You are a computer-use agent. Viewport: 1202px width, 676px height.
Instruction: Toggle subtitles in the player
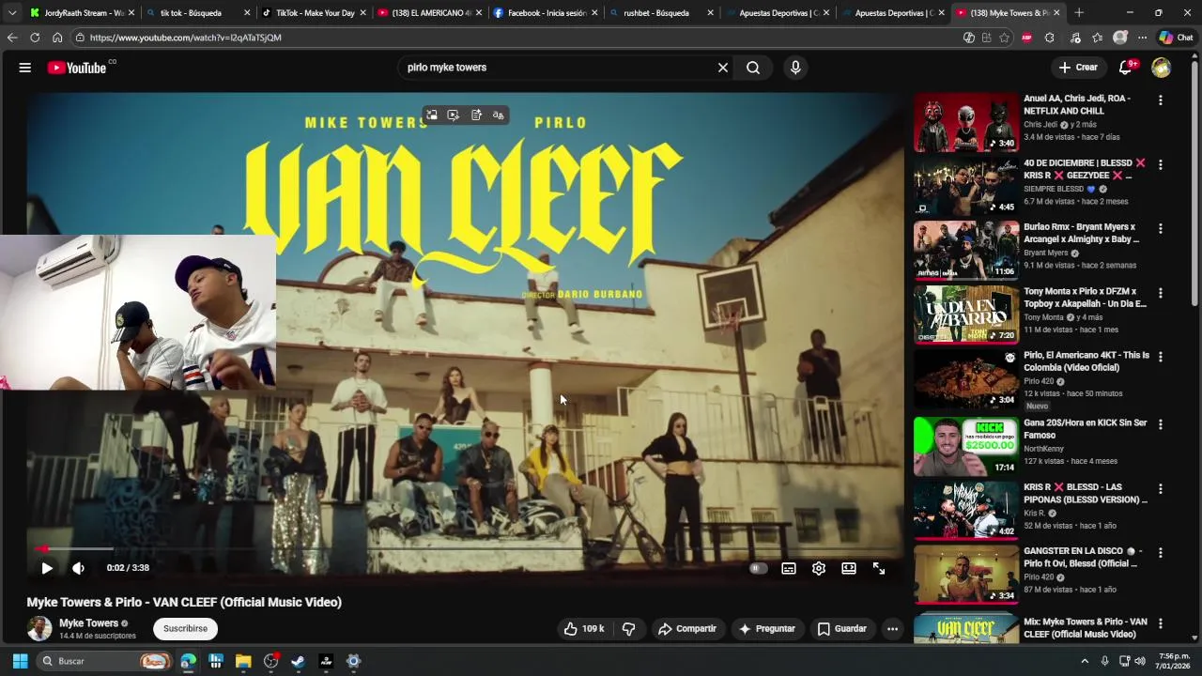pos(789,568)
